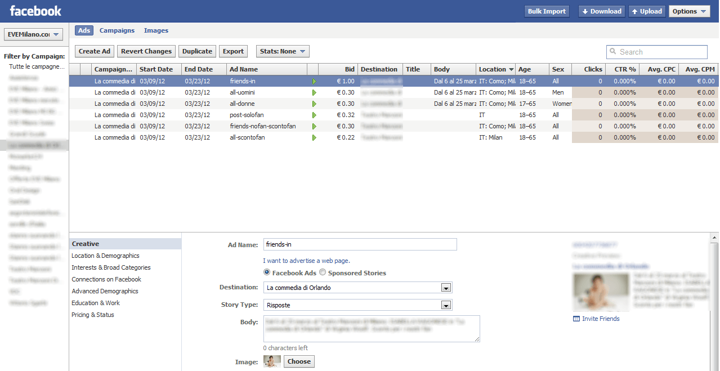Open Location & Demographics section
This screenshot has width=720, height=371.
click(105, 256)
